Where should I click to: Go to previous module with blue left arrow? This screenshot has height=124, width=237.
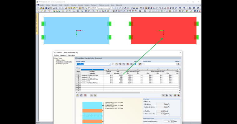point(115,8)
